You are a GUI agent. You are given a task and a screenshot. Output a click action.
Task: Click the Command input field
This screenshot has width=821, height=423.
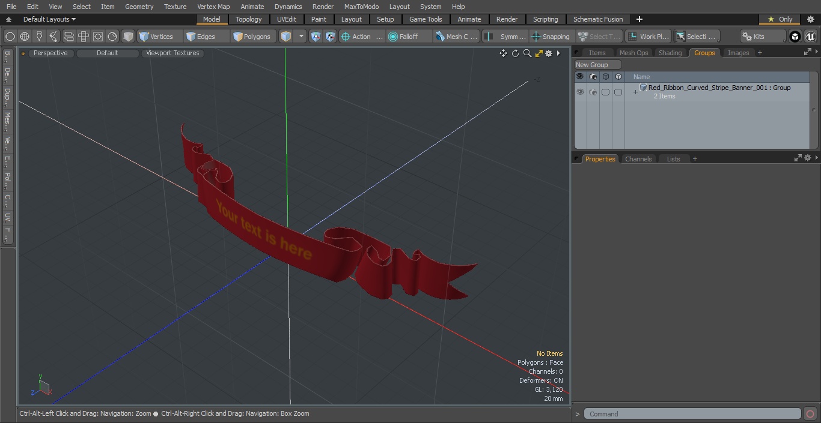(x=694, y=414)
